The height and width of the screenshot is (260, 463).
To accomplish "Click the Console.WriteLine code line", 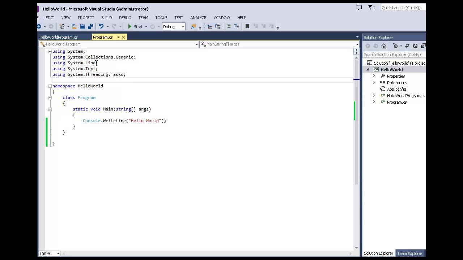I will [x=124, y=121].
